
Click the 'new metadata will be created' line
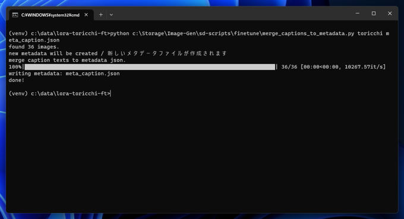click(118, 53)
